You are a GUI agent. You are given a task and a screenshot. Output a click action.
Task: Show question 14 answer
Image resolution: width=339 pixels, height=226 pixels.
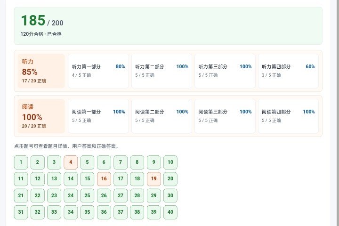(71, 179)
